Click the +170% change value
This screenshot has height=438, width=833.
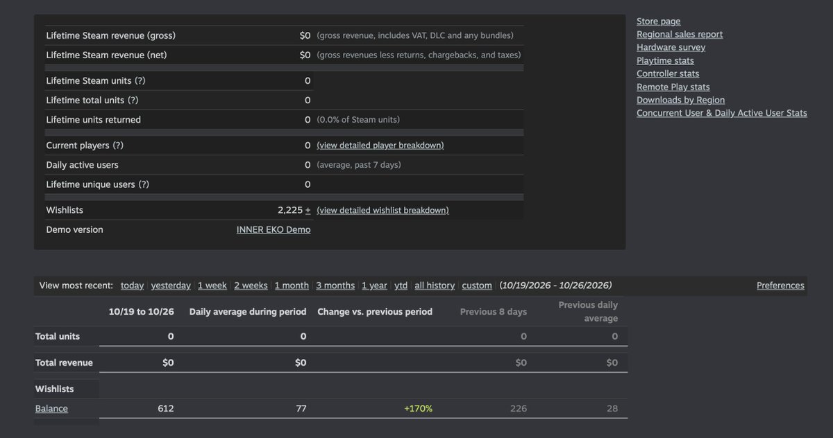419,409
